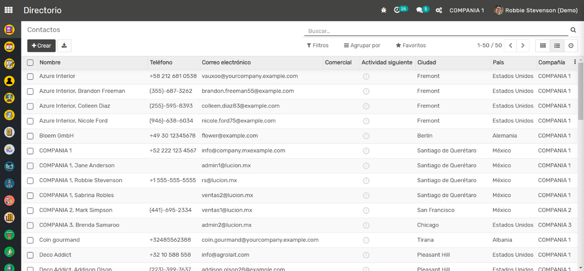Open the apps grid menu

(8, 10)
